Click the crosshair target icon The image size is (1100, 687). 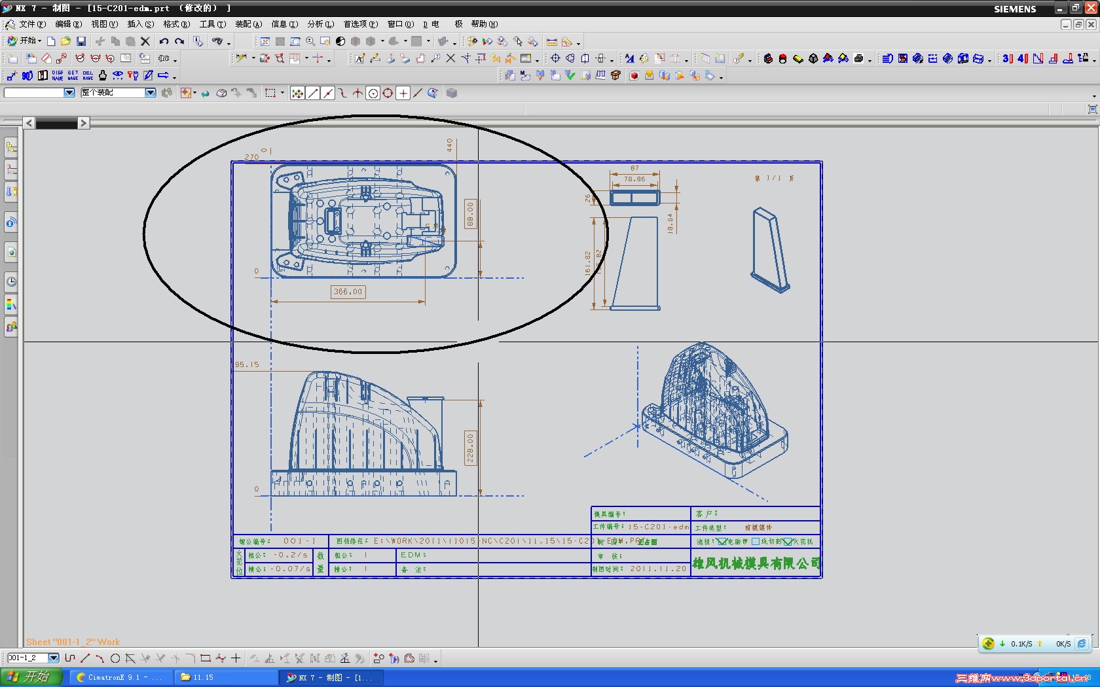pyautogui.click(x=555, y=58)
